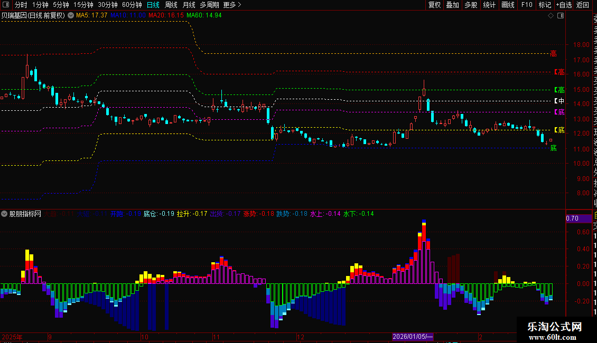This screenshot has height=343, width=597.
Task: Click the 返回 back button
Action: tap(583, 5)
